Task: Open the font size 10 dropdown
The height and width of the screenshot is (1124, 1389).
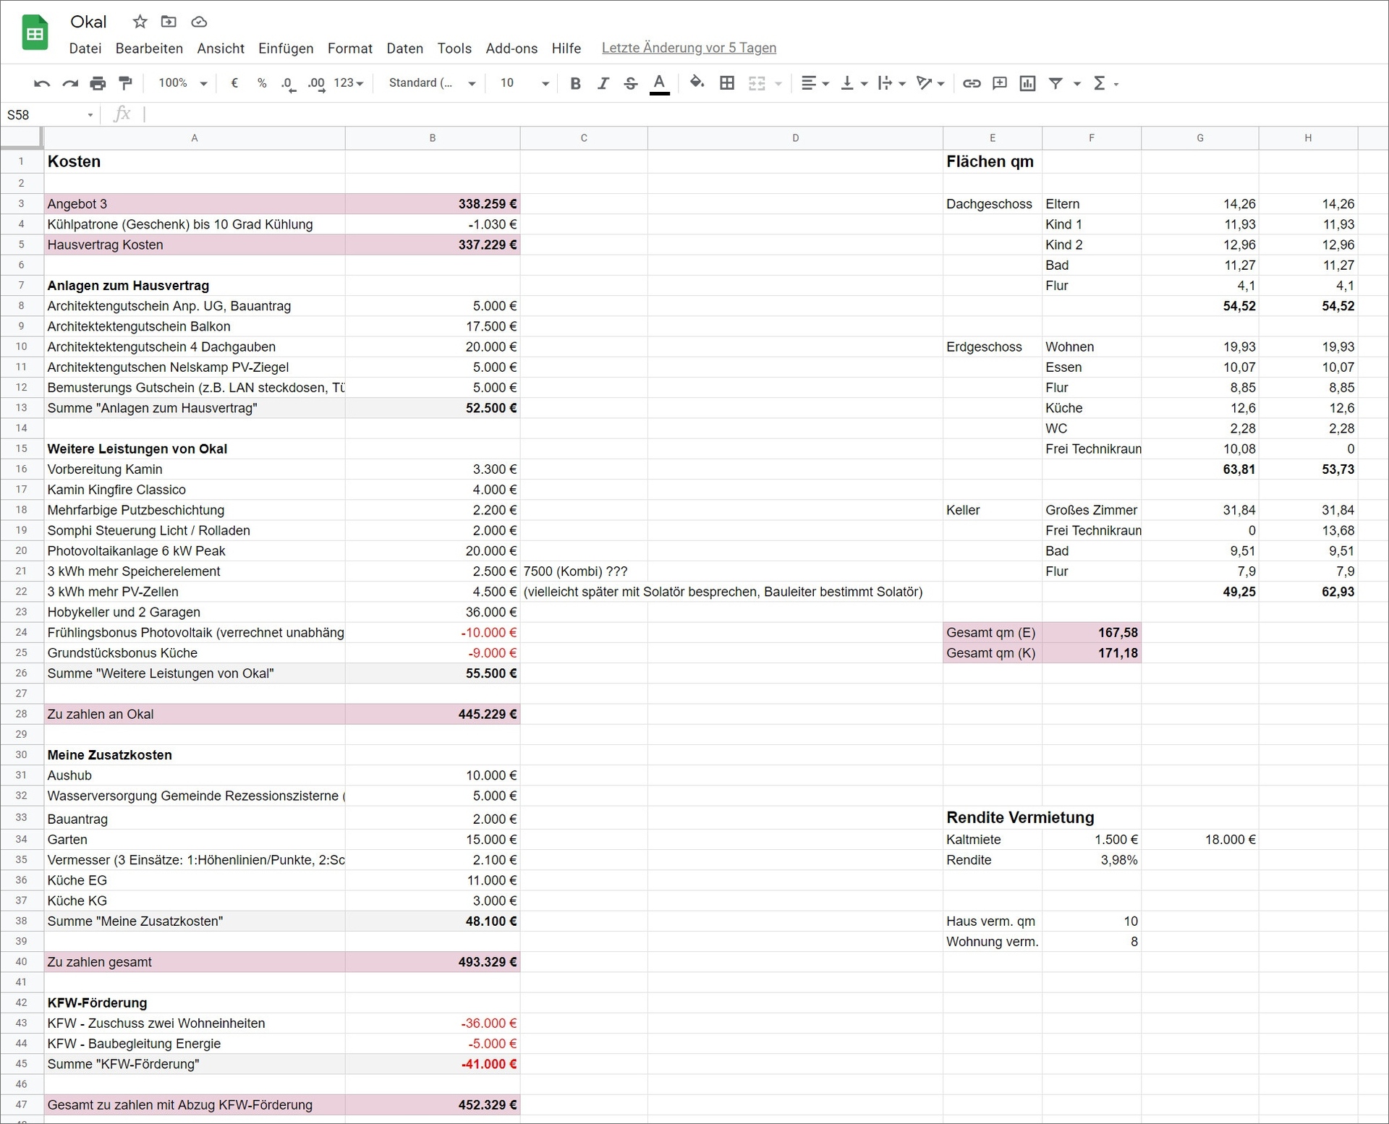Action: [524, 83]
